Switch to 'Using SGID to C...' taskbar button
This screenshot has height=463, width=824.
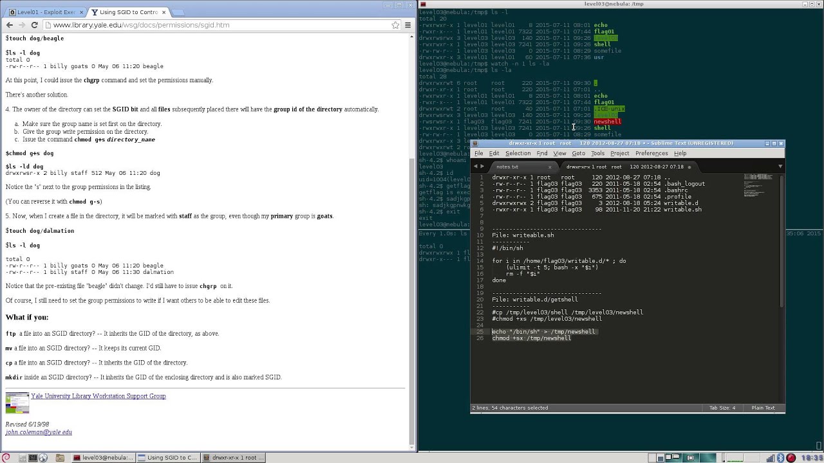(x=167, y=458)
